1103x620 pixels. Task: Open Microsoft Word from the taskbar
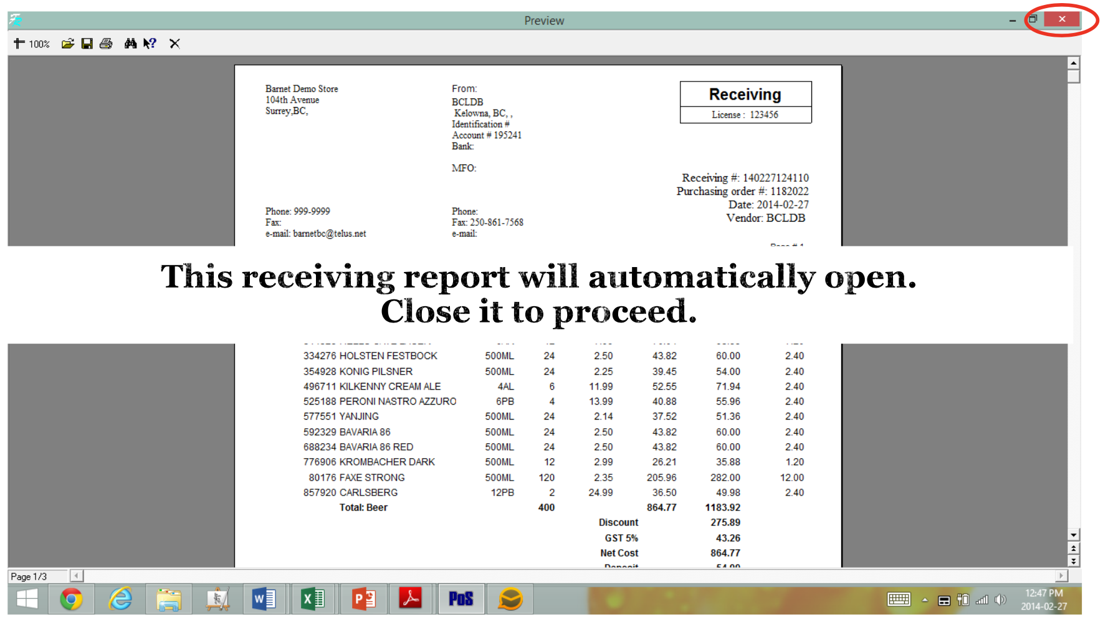(x=264, y=599)
